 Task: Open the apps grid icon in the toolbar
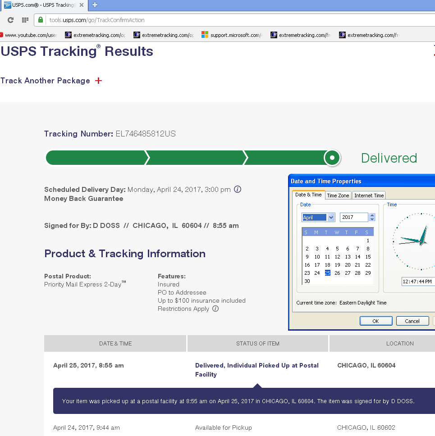(25, 20)
